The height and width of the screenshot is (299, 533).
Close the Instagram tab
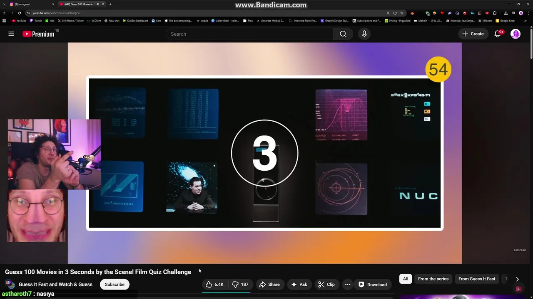coord(53,4)
